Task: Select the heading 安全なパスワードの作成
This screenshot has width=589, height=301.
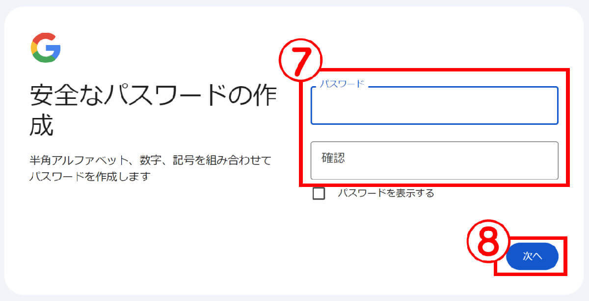Action: click(152, 111)
